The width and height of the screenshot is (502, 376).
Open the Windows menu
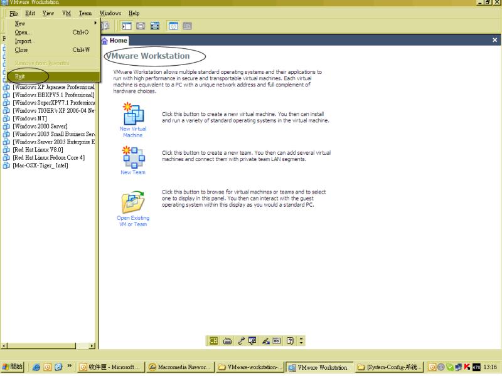pyautogui.click(x=110, y=13)
